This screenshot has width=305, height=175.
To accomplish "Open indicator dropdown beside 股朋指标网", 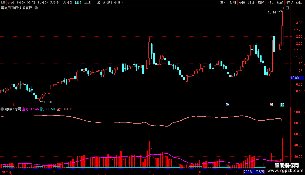I will click(2, 109).
